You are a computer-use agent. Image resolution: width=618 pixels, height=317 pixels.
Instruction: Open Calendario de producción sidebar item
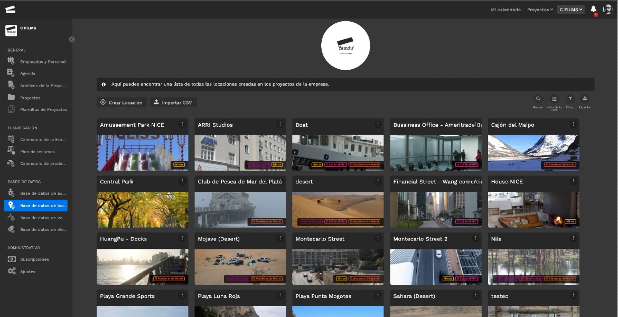[x=36, y=163]
